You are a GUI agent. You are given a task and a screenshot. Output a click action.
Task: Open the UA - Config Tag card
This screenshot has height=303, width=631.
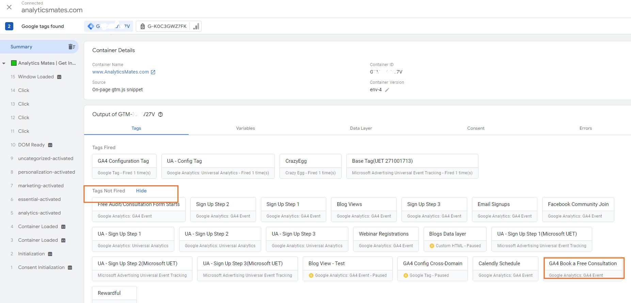(218, 166)
